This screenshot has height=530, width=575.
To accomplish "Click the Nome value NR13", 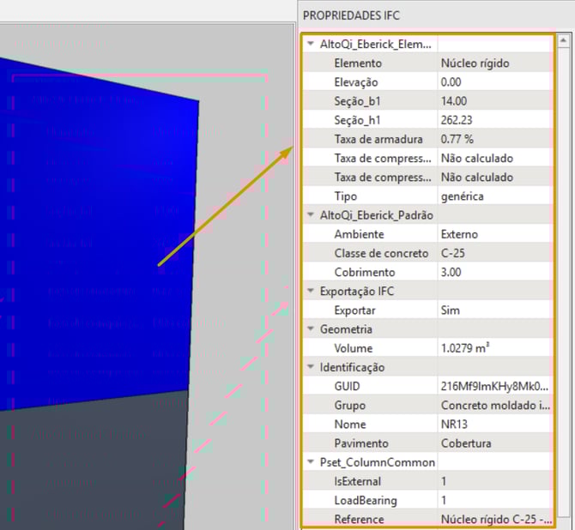I will [493, 424].
